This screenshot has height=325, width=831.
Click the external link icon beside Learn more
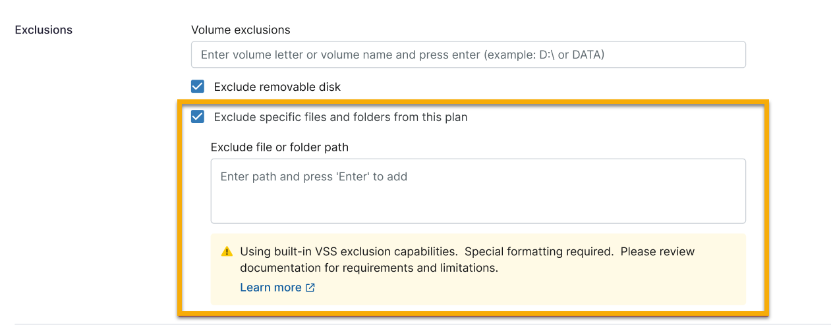coord(310,287)
